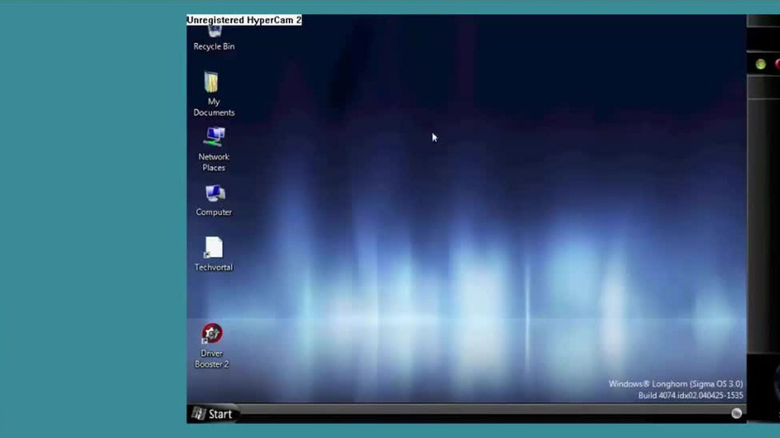The height and width of the screenshot is (438, 780).
Task: Click the red round sidebar button
Action: pyautogui.click(x=778, y=64)
